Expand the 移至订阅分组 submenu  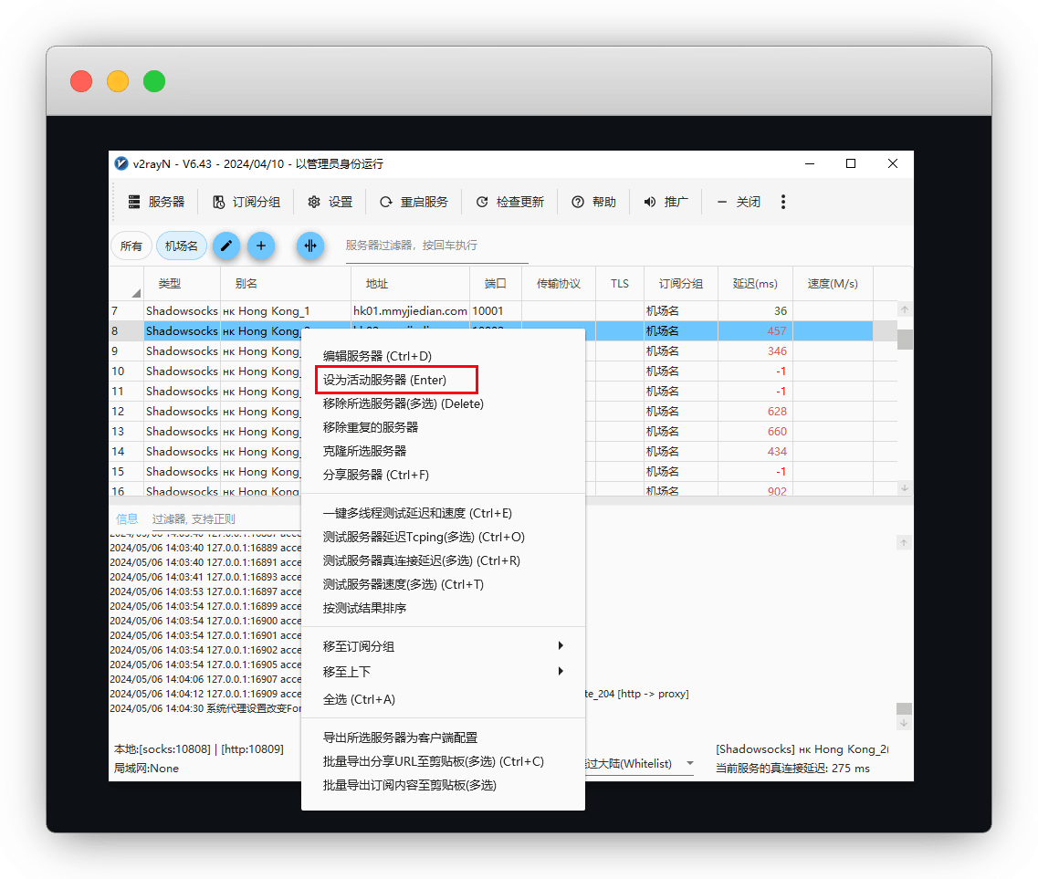pyautogui.click(x=443, y=646)
